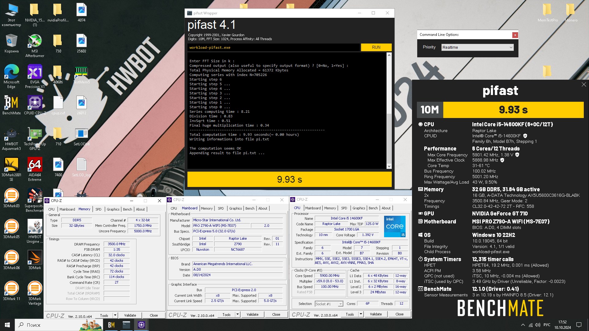Switch to Graphics tab in Mainboard CPU-Z window
Image resolution: width=589 pixels, height=331 pixels.
click(235, 208)
